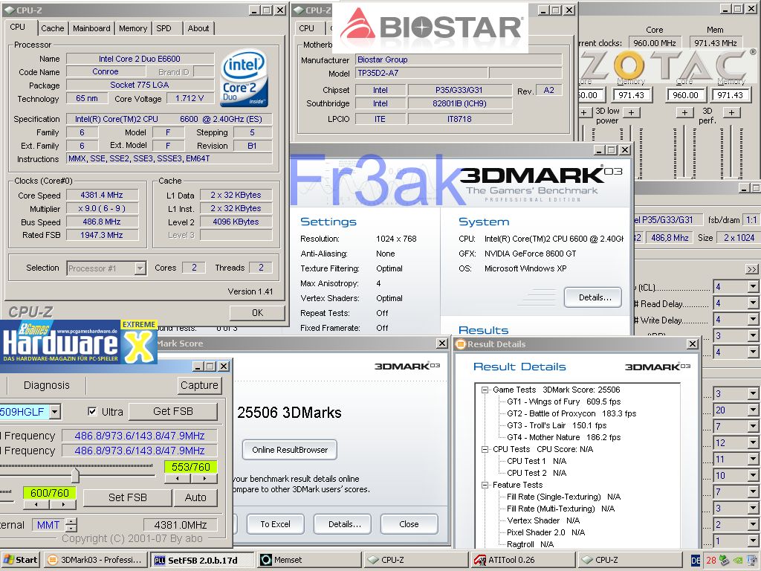Open the Read Delay dropdown in Memset
Image resolution: width=761 pixels, height=571 pixels.
[753, 303]
